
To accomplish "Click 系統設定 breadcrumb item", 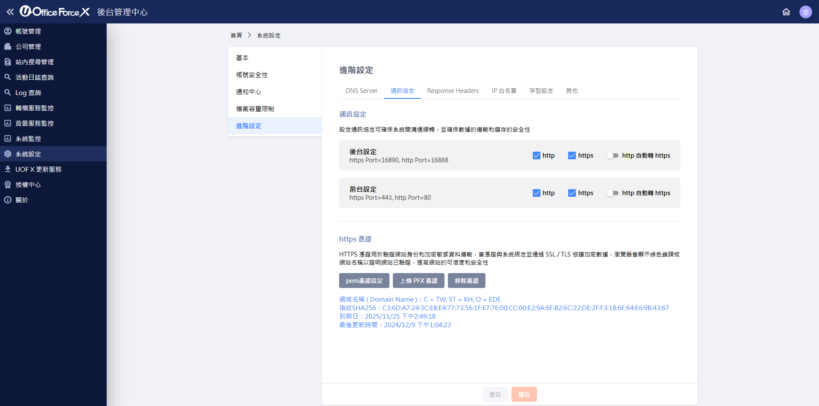I will click(269, 35).
